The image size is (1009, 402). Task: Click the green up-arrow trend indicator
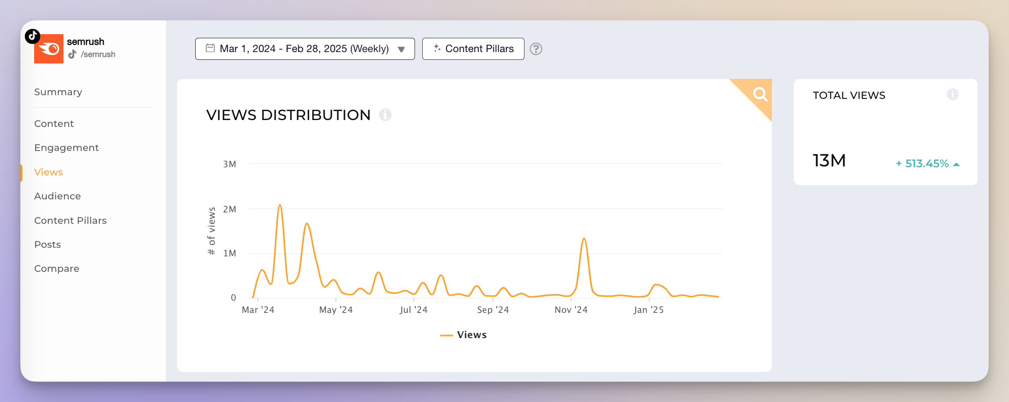tap(957, 164)
